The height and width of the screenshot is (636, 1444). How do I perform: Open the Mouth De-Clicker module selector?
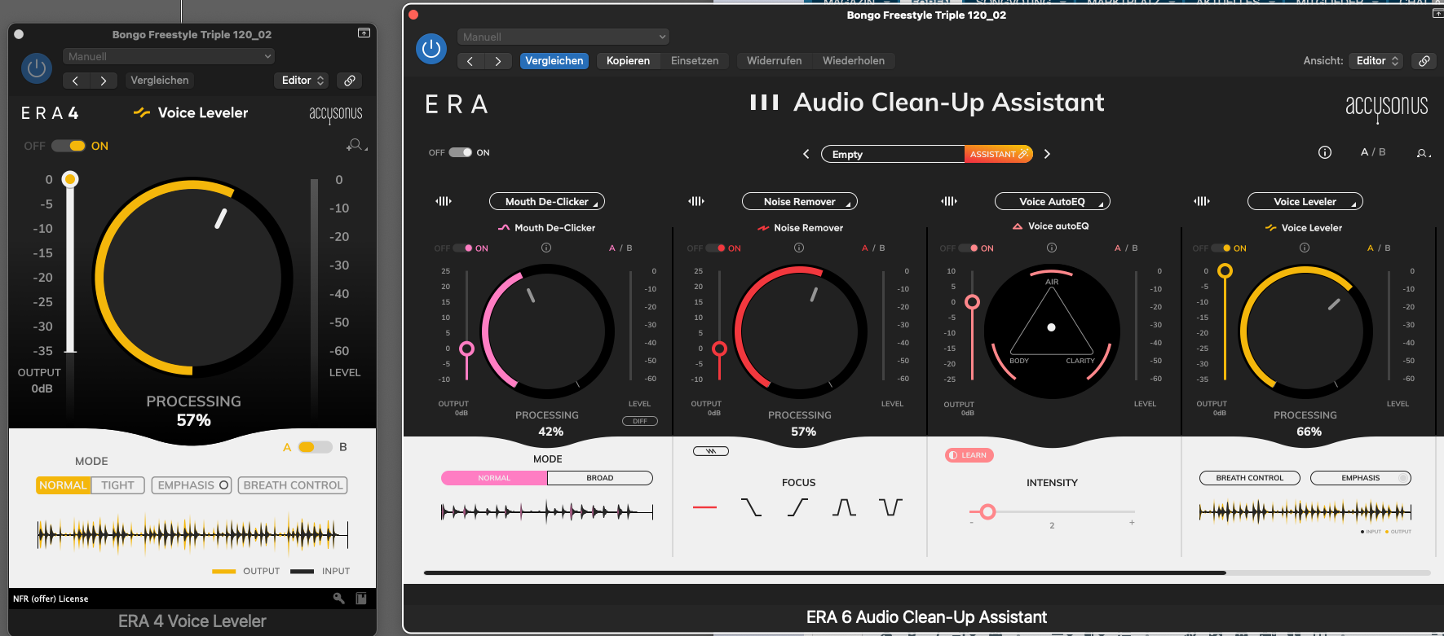(547, 201)
